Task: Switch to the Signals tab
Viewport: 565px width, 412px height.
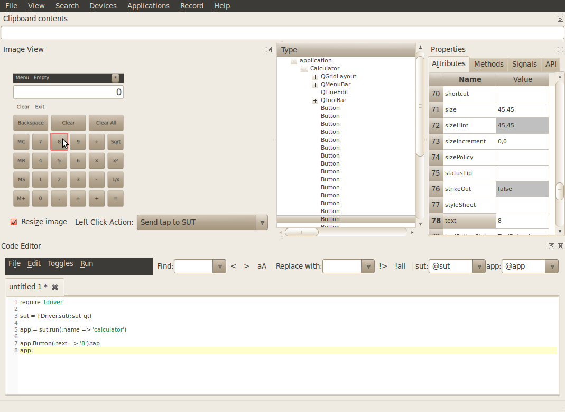Action: coord(524,64)
